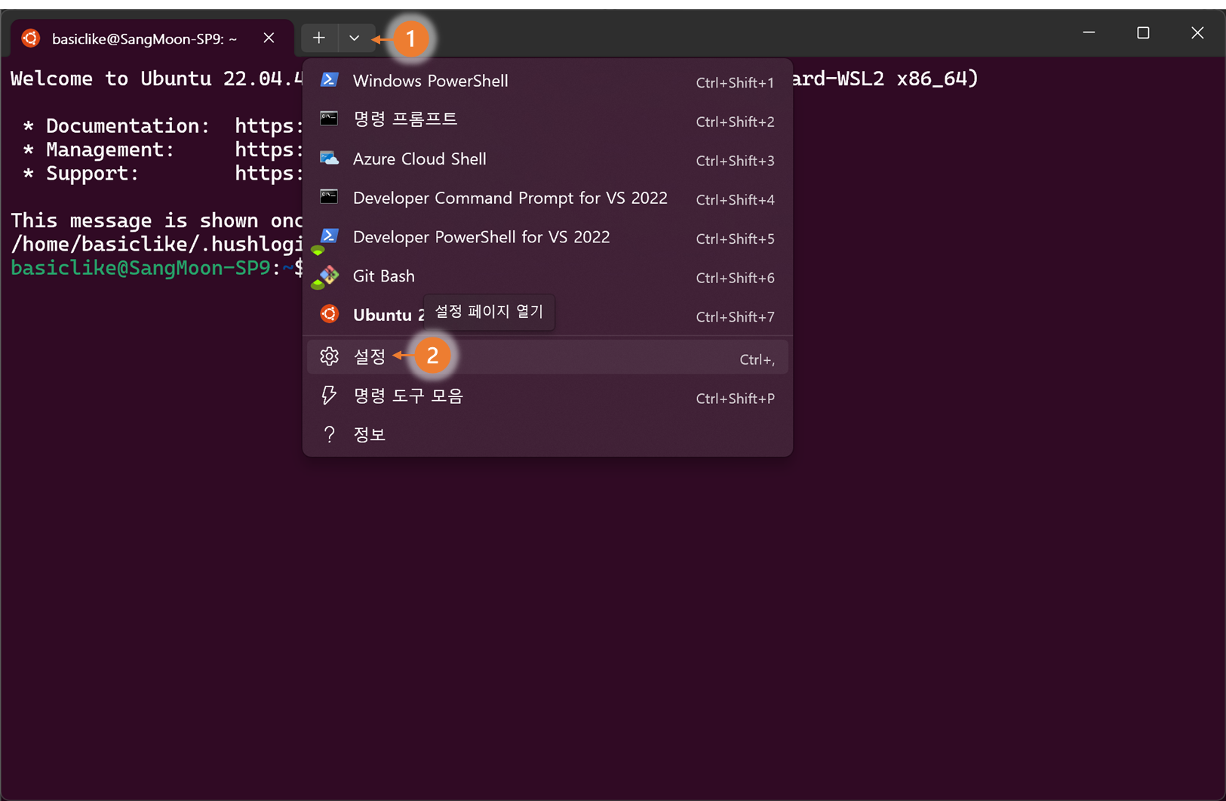Viewport: 1226px width, 801px height.
Task: Click the question mark icon beside 정보
Action: 329,434
